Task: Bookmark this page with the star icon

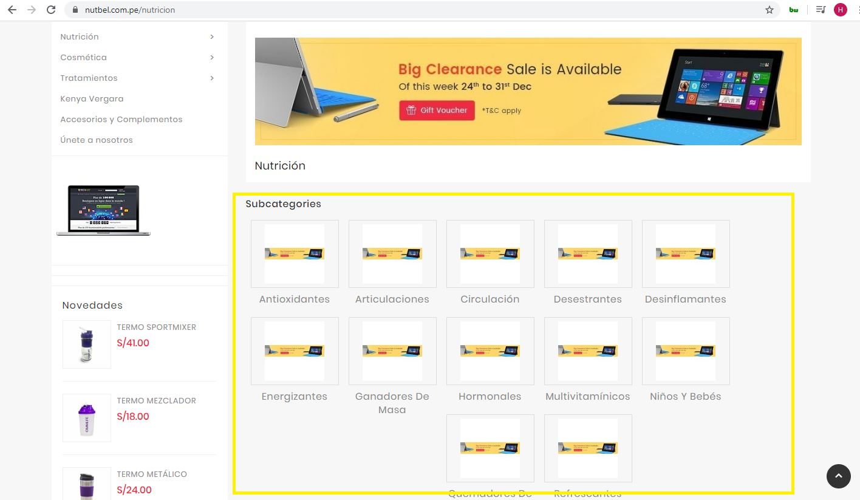Action: pos(770,10)
